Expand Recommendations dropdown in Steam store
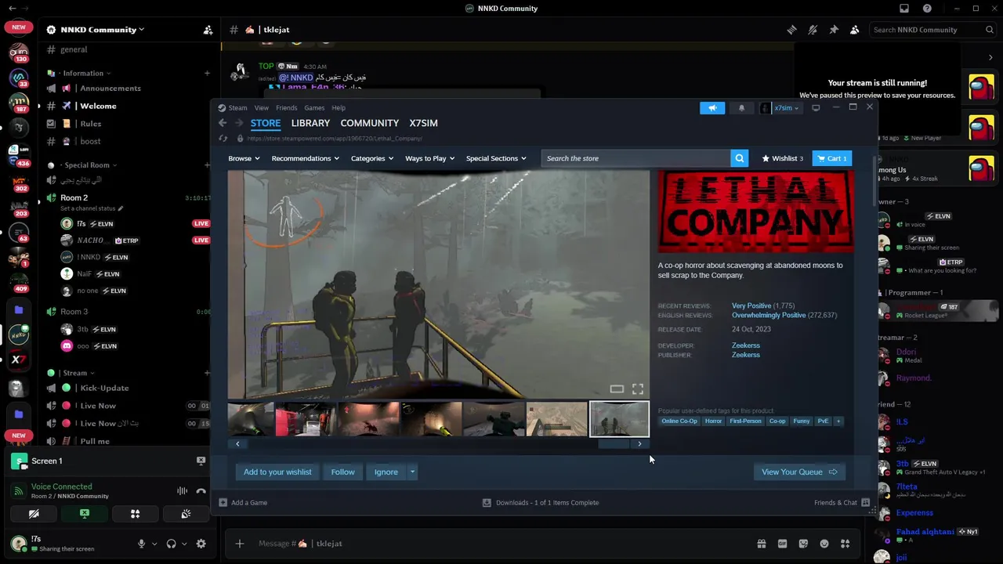 [305, 158]
